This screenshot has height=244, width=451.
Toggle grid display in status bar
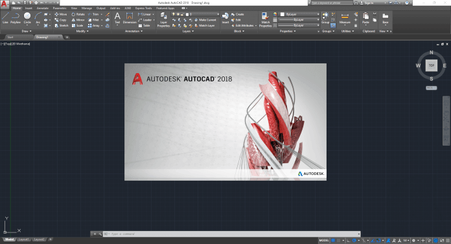tap(333, 241)
